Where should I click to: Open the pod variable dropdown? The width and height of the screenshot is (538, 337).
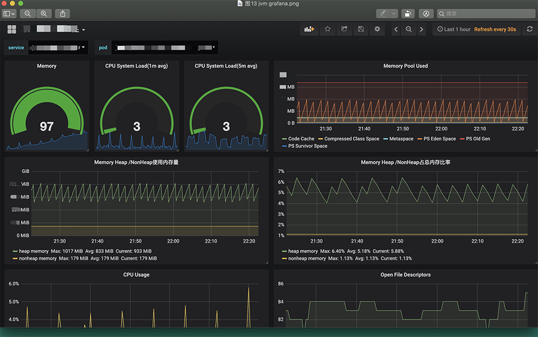[x=164, y=47]
